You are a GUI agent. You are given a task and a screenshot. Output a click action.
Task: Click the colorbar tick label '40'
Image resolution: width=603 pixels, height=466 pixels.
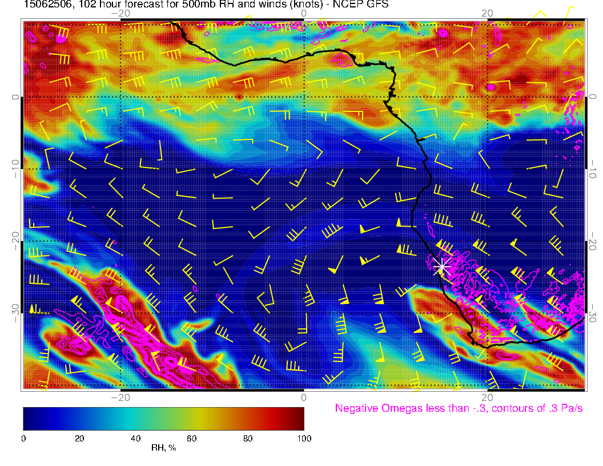coord(135,439)
